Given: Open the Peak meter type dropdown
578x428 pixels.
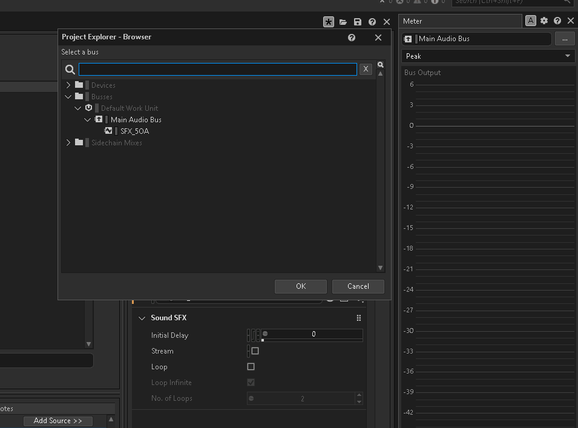Looking at the screenshot, I should click(x=488, y=56).
